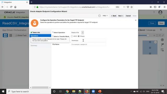Save the ReadCSV integration
The height and width of the screenshot is (94, 167).
coord(161,23)
